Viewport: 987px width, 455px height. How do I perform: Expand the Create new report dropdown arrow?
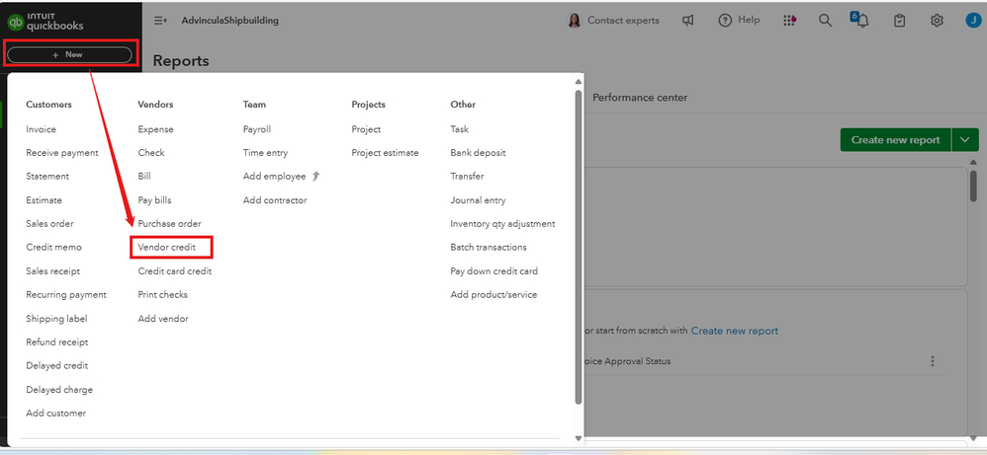965,140
